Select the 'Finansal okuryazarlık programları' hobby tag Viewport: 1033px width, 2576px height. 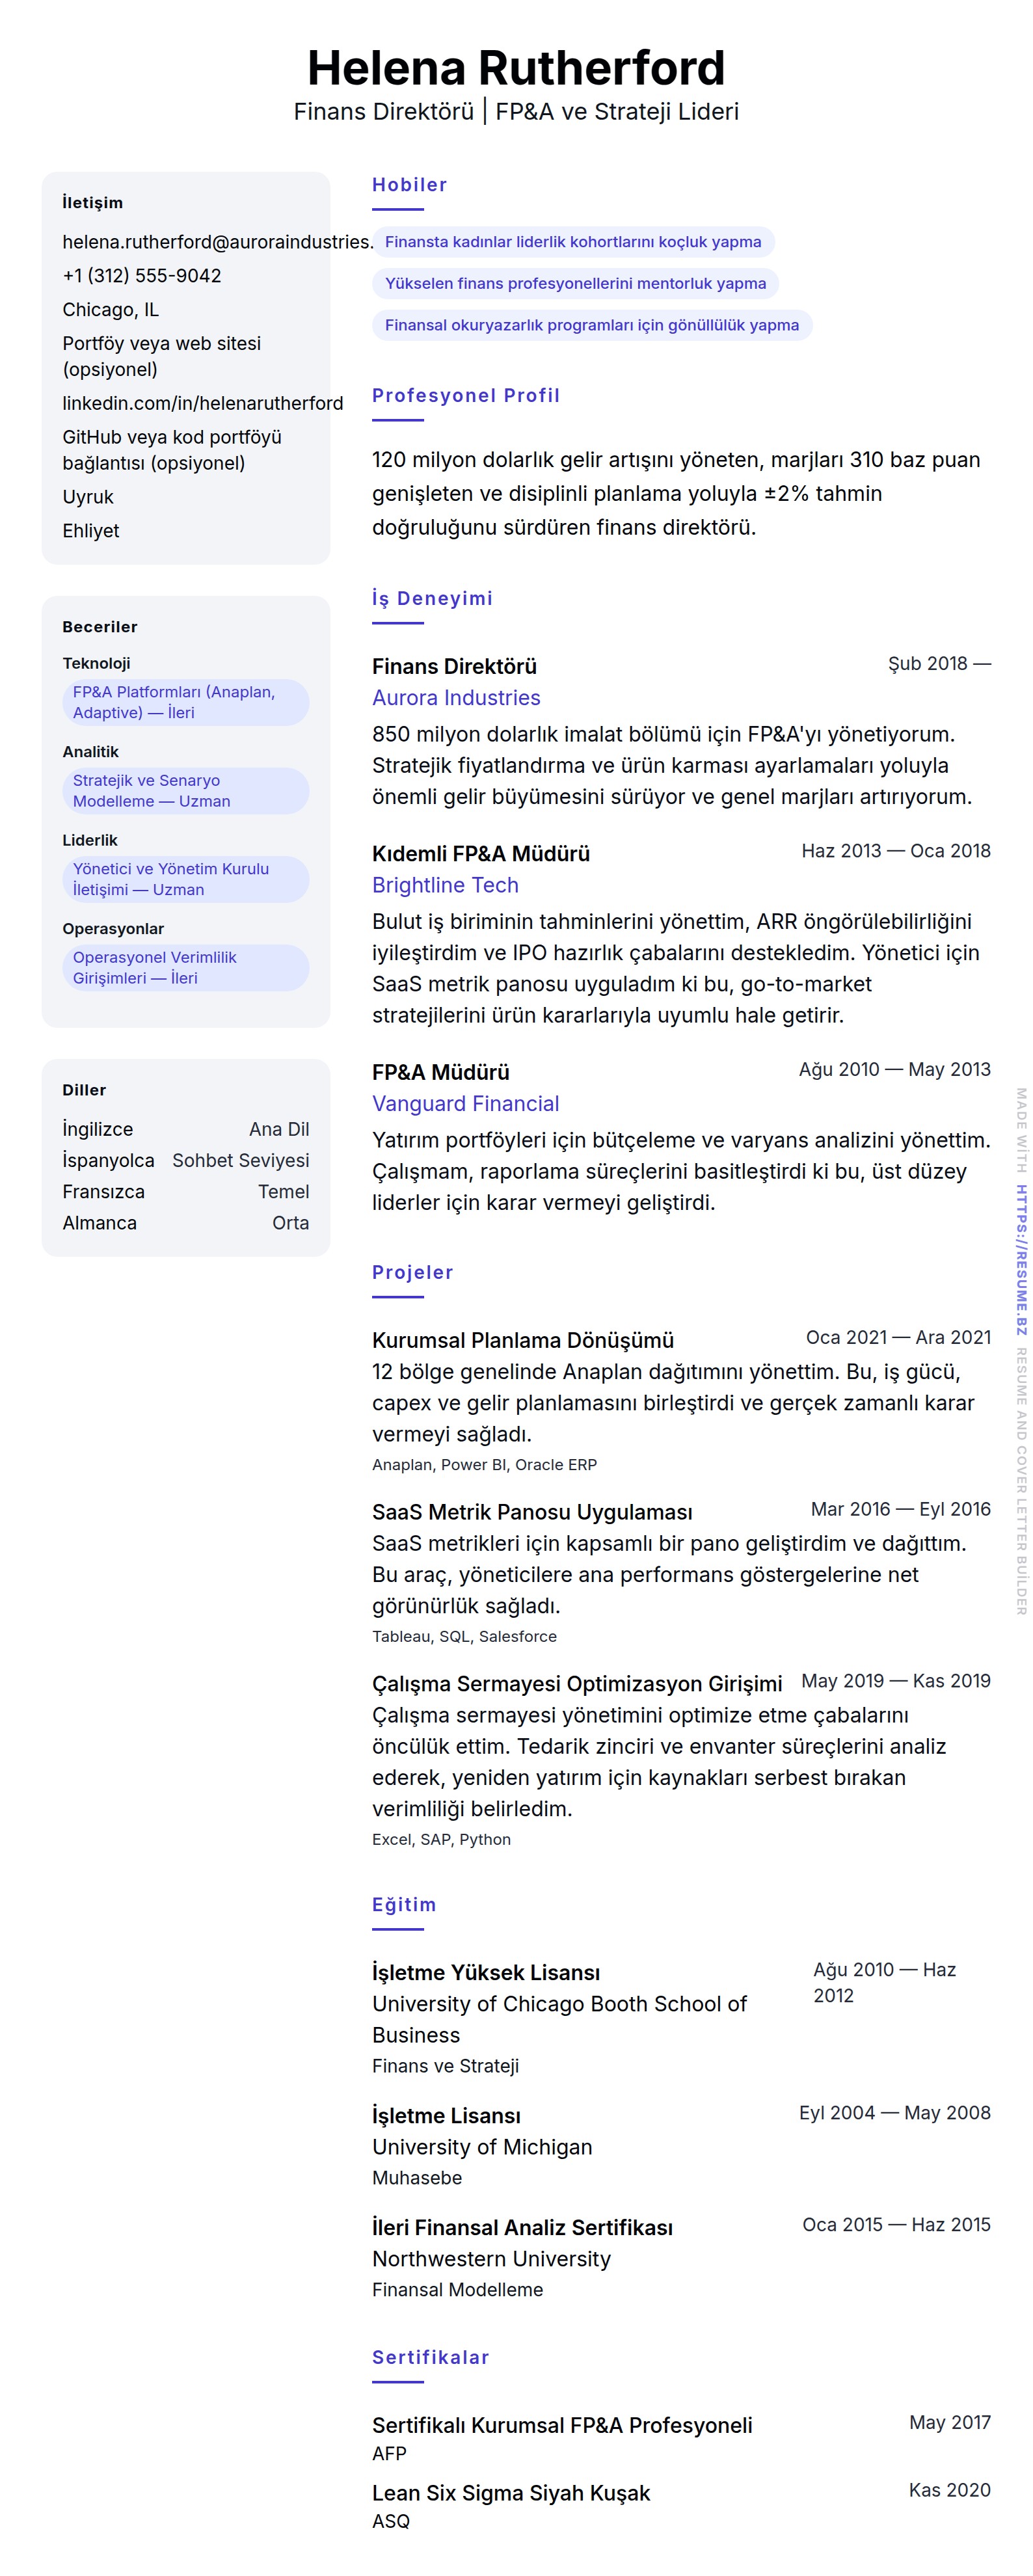[591, 325]
